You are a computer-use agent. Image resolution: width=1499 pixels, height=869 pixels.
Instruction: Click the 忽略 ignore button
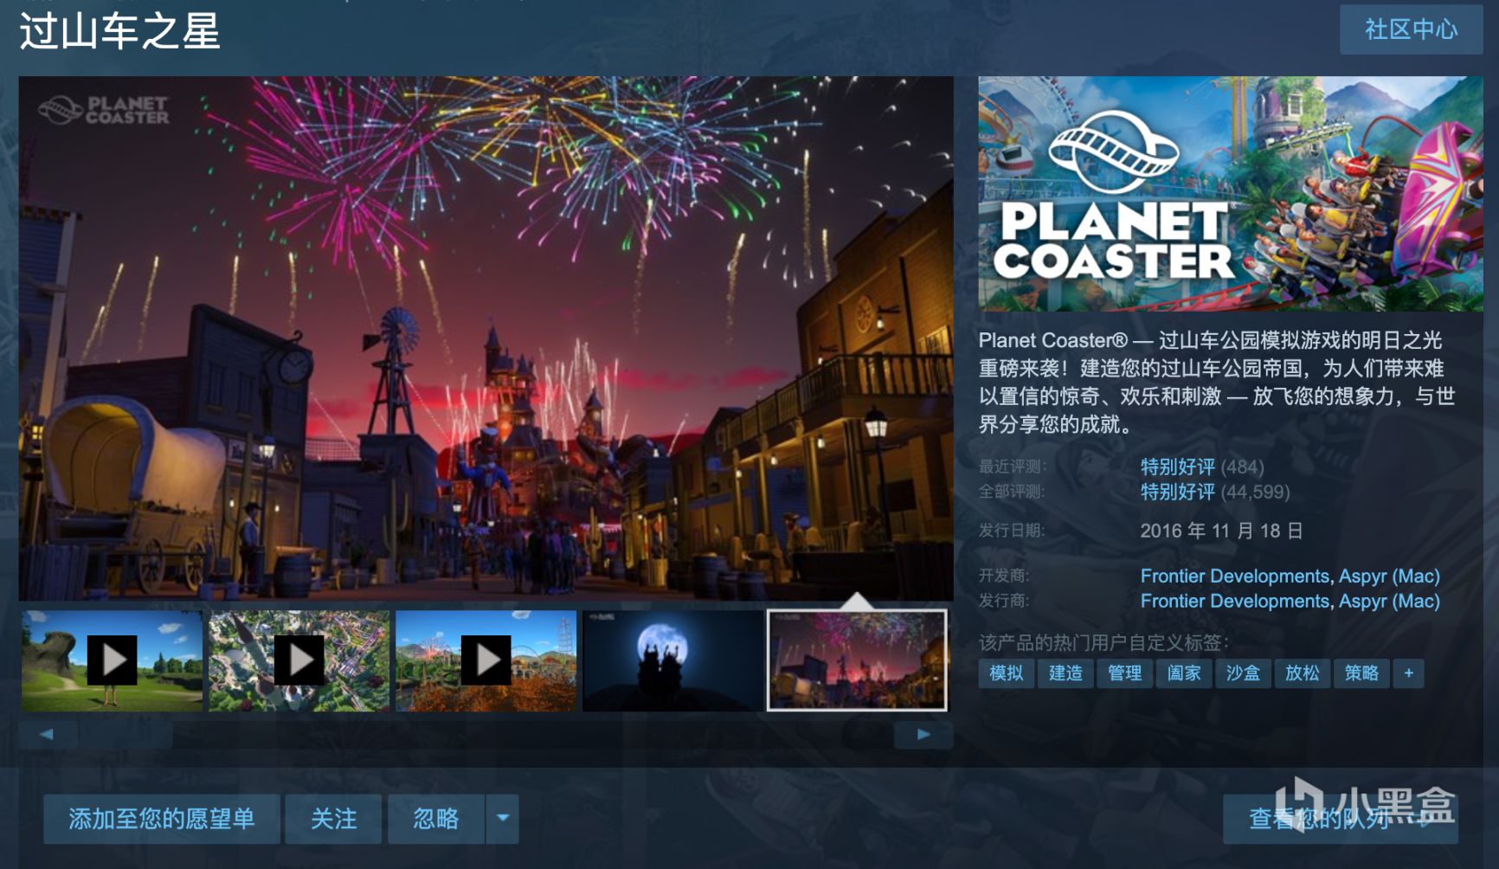[436, 819]
